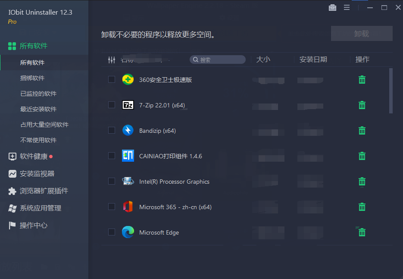The height and width of the screenshot is (279, 403).
Task: Click the CAINIAO print component icon
Action: tap(128, 156)
